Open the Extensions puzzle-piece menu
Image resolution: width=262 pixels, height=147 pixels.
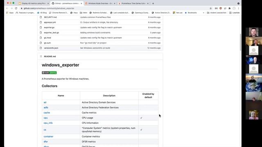[230, 8]
